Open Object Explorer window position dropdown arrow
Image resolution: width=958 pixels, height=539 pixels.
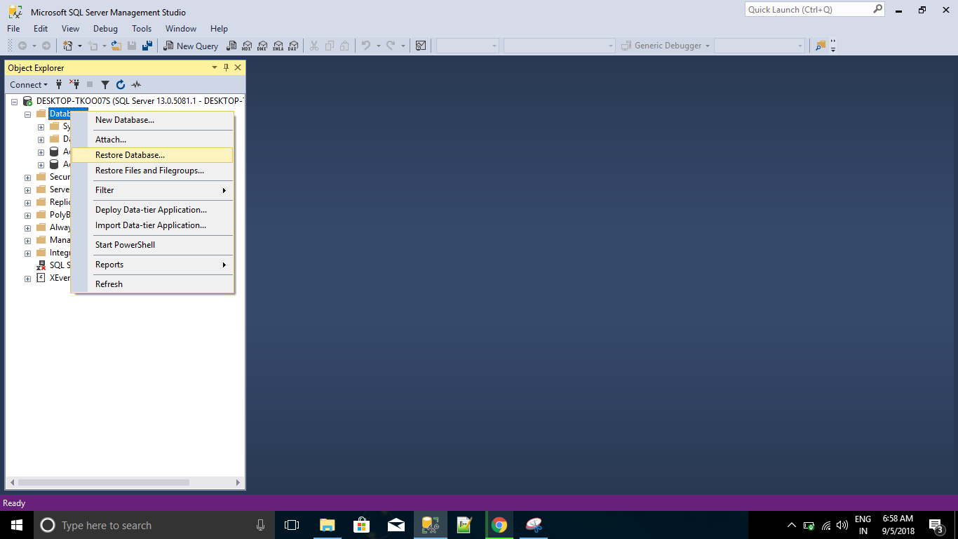(215, 67)
